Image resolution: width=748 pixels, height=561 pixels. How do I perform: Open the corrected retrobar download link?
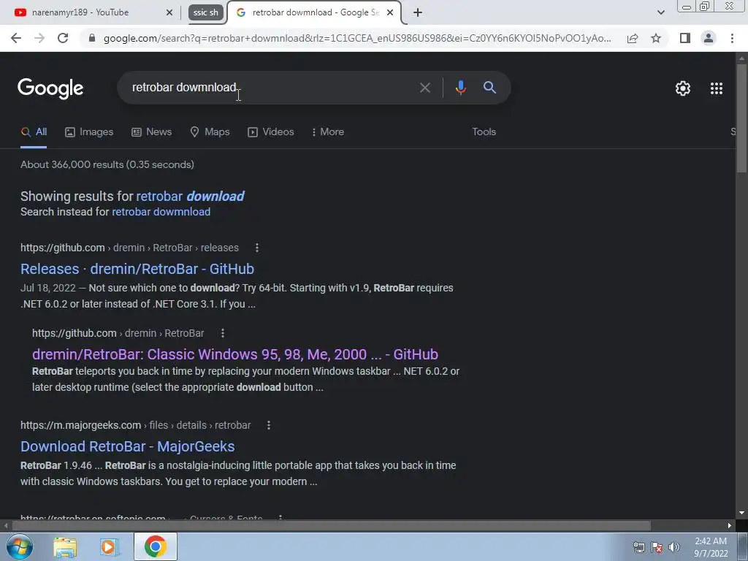pyautogui.click(x=191, y=196)
